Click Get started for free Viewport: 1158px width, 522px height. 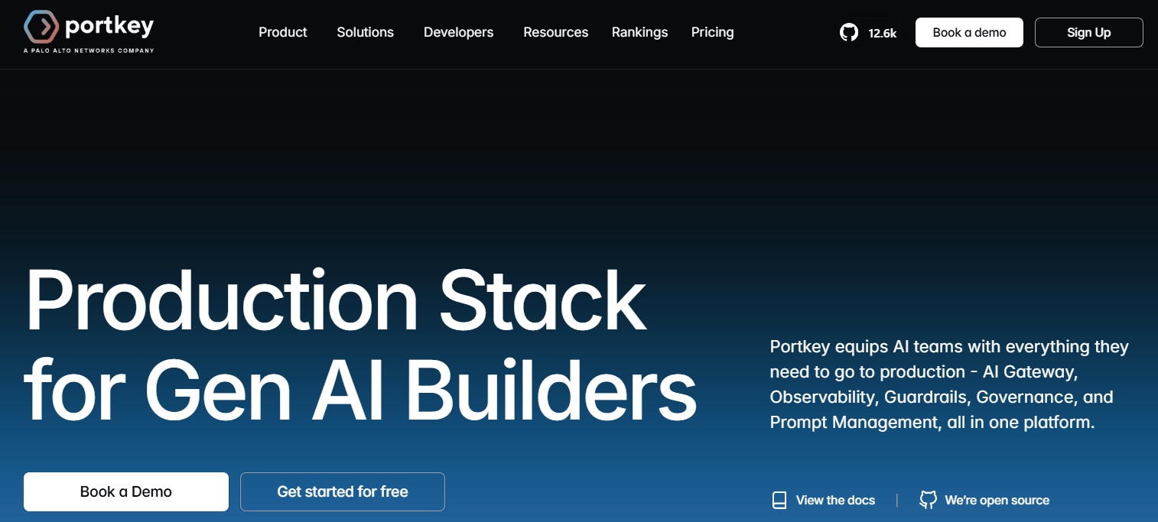pos(343,491)
